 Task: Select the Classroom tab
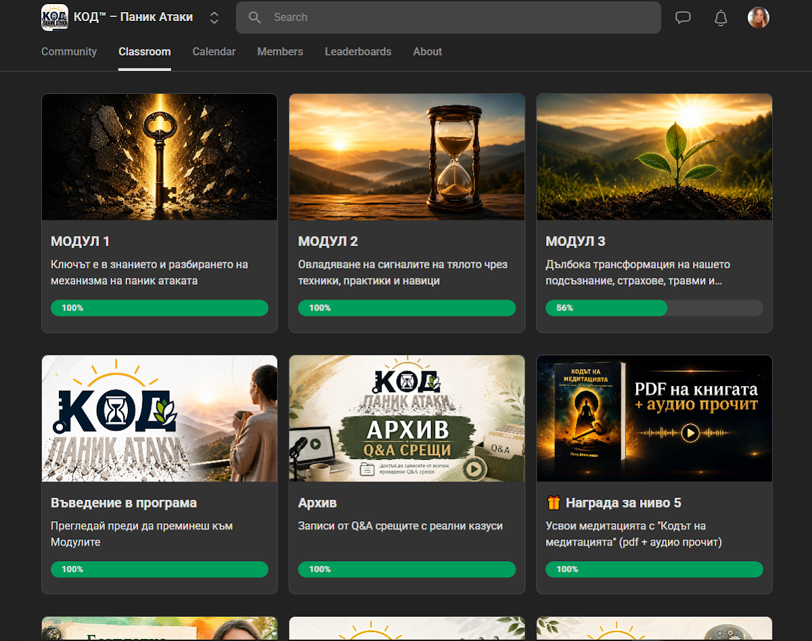[144, 51]
